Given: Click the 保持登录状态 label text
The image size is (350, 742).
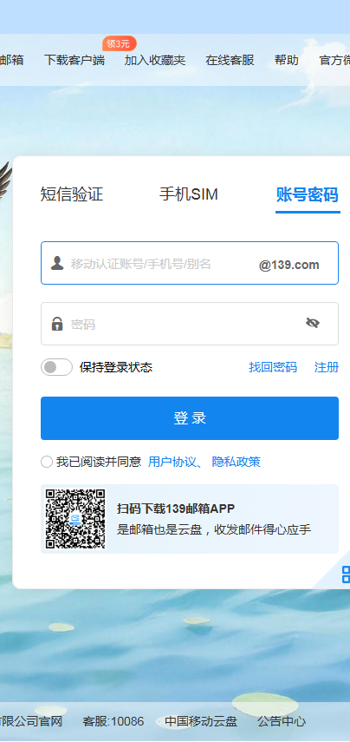Looking at the screenshot, I should tap(116, 367).
